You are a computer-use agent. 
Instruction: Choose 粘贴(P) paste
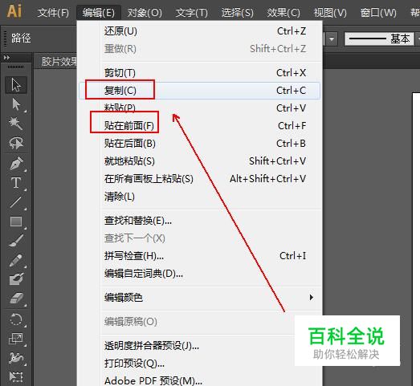[199, 108]
